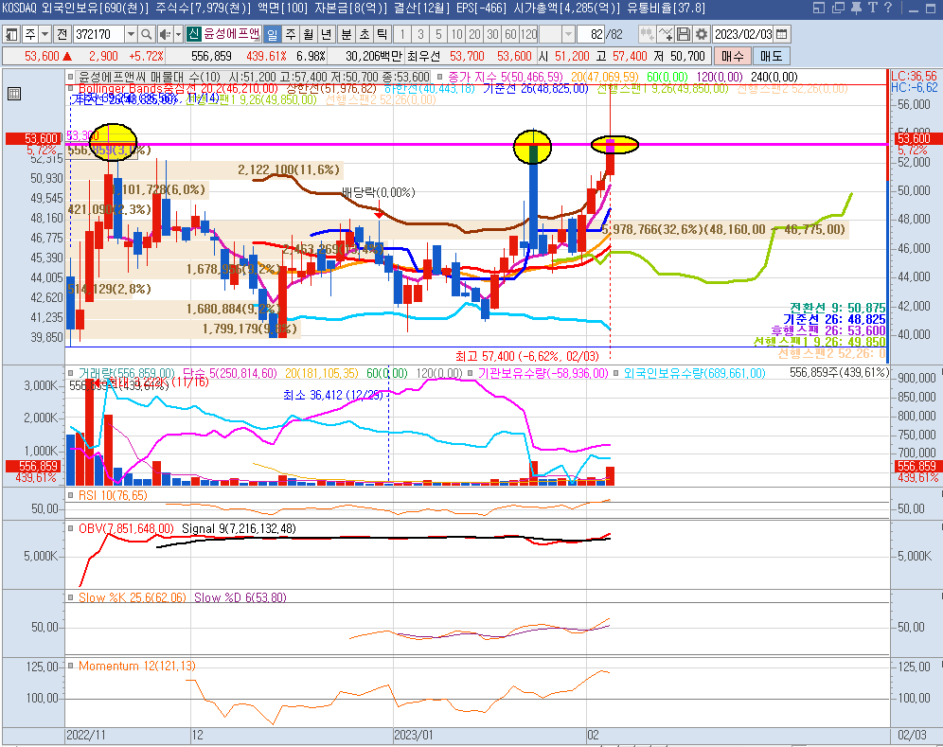Click the 5 interval button
Screen dimensions: 943x747
point(438,34)
